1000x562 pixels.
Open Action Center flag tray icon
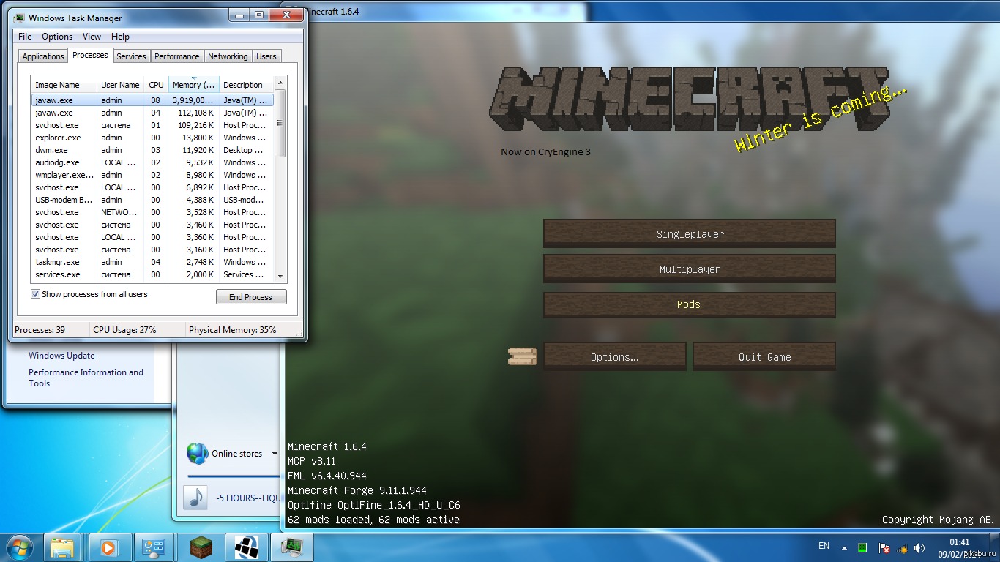coord(884,547)
